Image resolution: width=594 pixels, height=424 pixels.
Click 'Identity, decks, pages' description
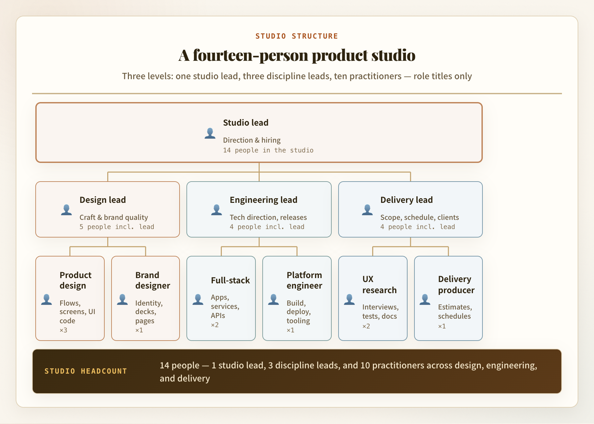tap(149, 312)
